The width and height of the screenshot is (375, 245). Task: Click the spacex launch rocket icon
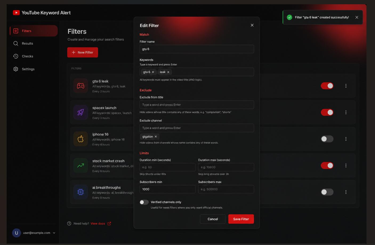coord(80,112)
